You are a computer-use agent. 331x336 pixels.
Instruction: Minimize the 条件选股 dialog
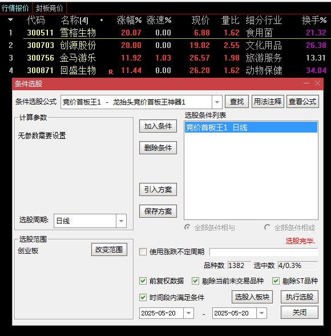306,83
